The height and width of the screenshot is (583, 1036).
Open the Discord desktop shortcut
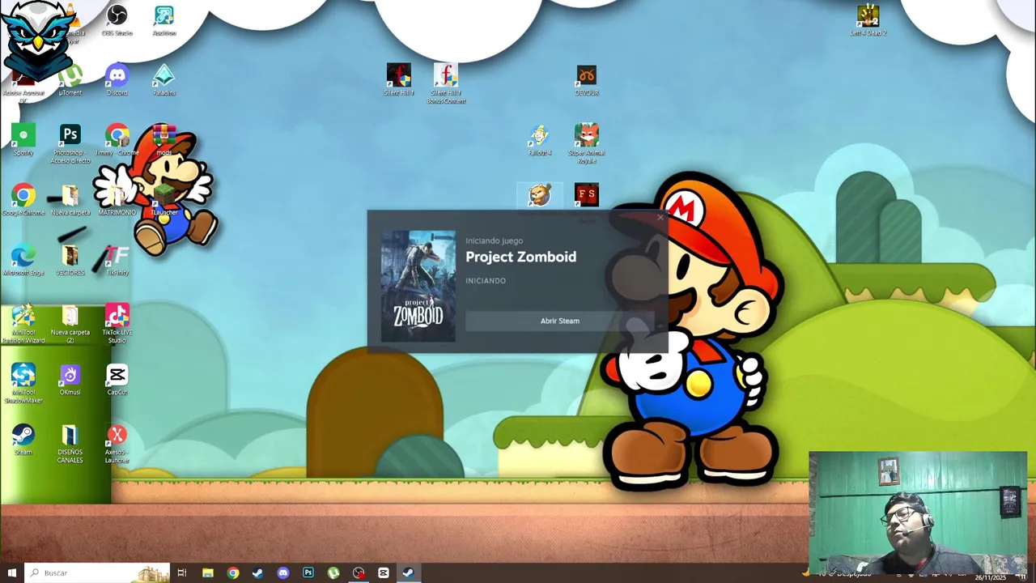click(117, 81)
